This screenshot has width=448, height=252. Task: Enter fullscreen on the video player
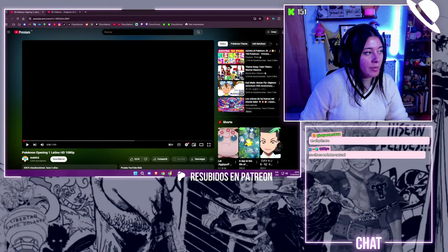209,145
